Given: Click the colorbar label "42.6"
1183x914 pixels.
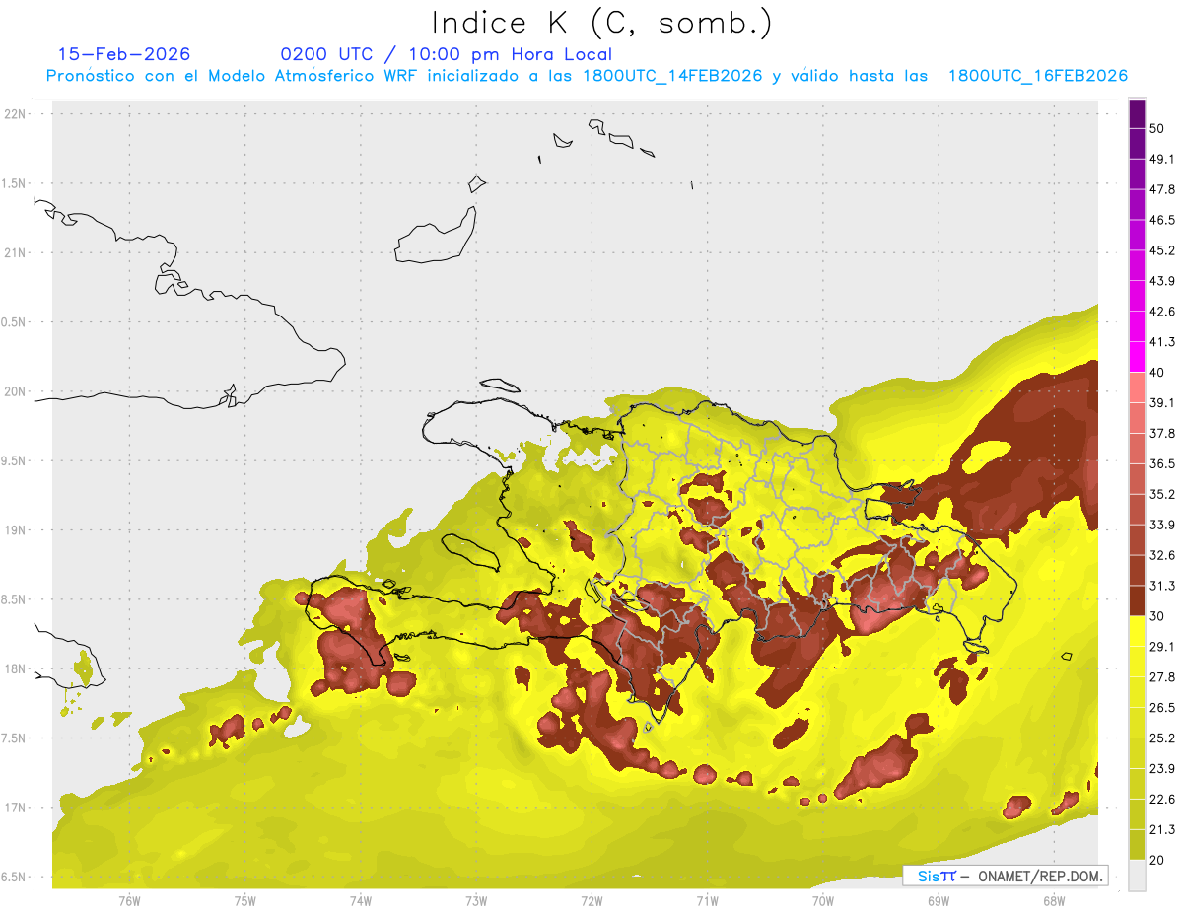Looking at the screenshot, I should 1162,312.
